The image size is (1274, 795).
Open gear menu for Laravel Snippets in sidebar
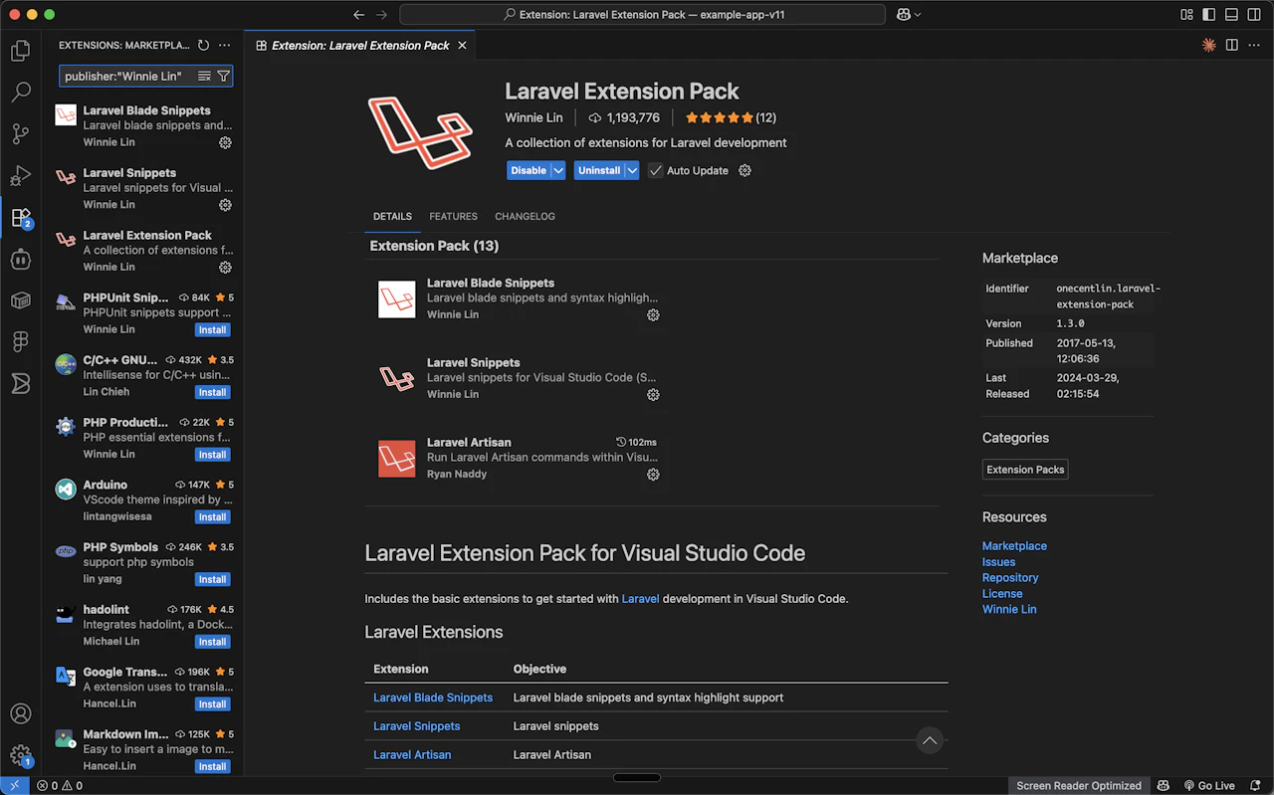click(x=225, y=205)
